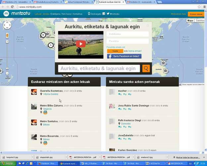Click the forgotten password link

coord(116,47)
